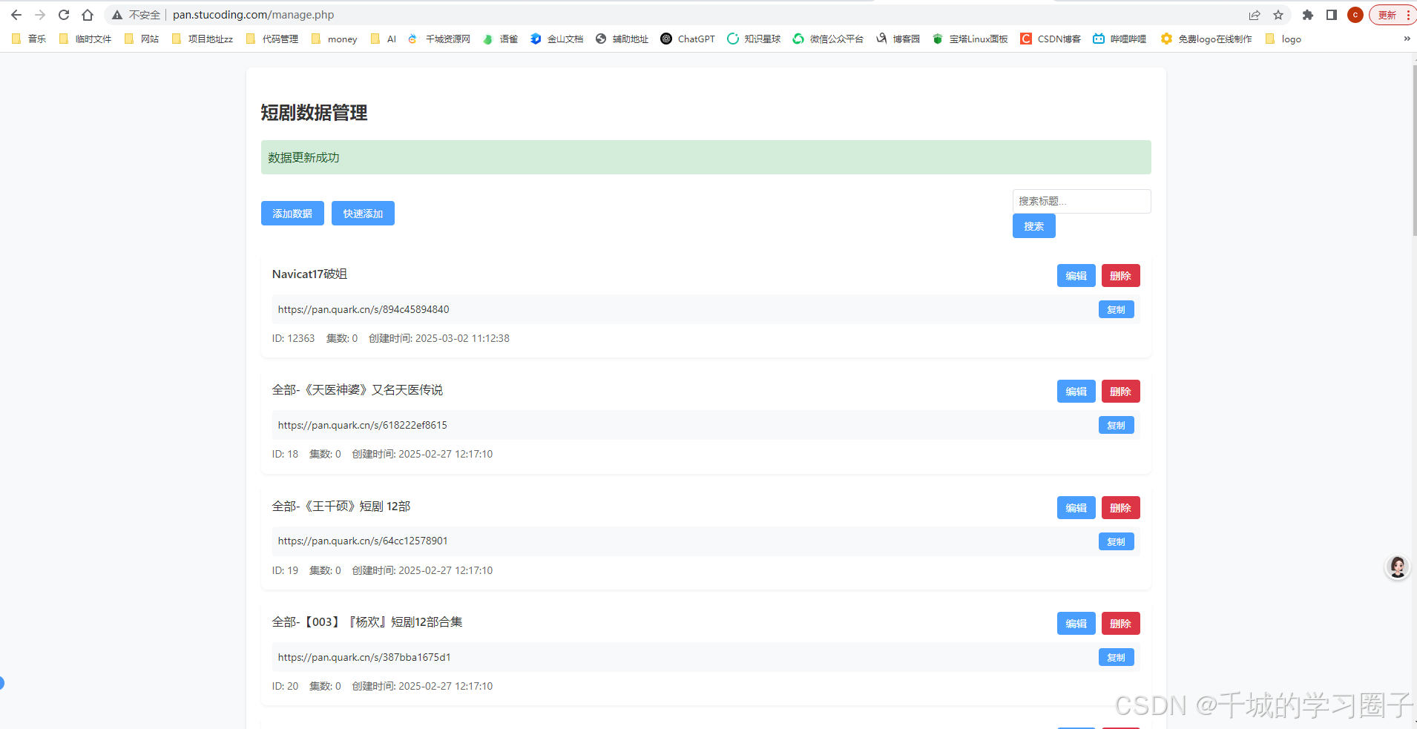This screenshot has height=729, width=1417.
Task: Click the 搜索 search button
Action: (x=1034, y=226)
